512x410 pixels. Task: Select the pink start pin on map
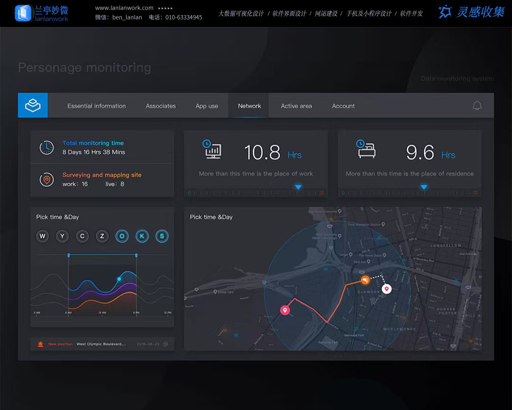(285, 310)
